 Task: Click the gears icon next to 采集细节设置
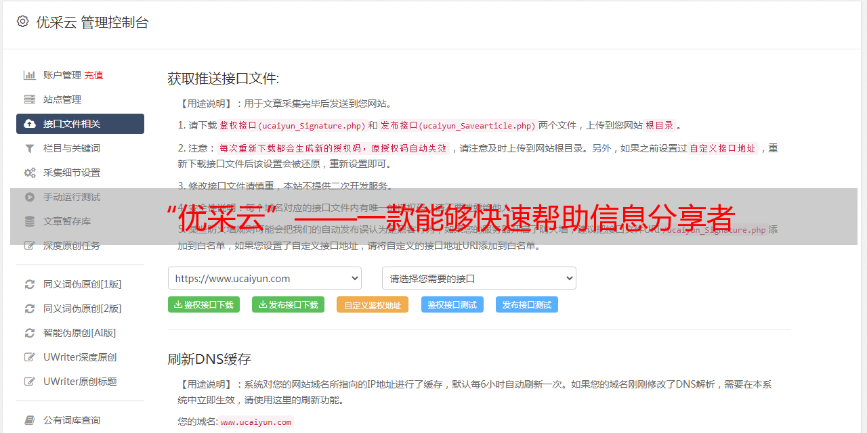click(30, 173)
